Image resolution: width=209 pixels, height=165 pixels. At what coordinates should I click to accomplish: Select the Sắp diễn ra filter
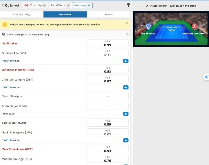pos(60,5)
